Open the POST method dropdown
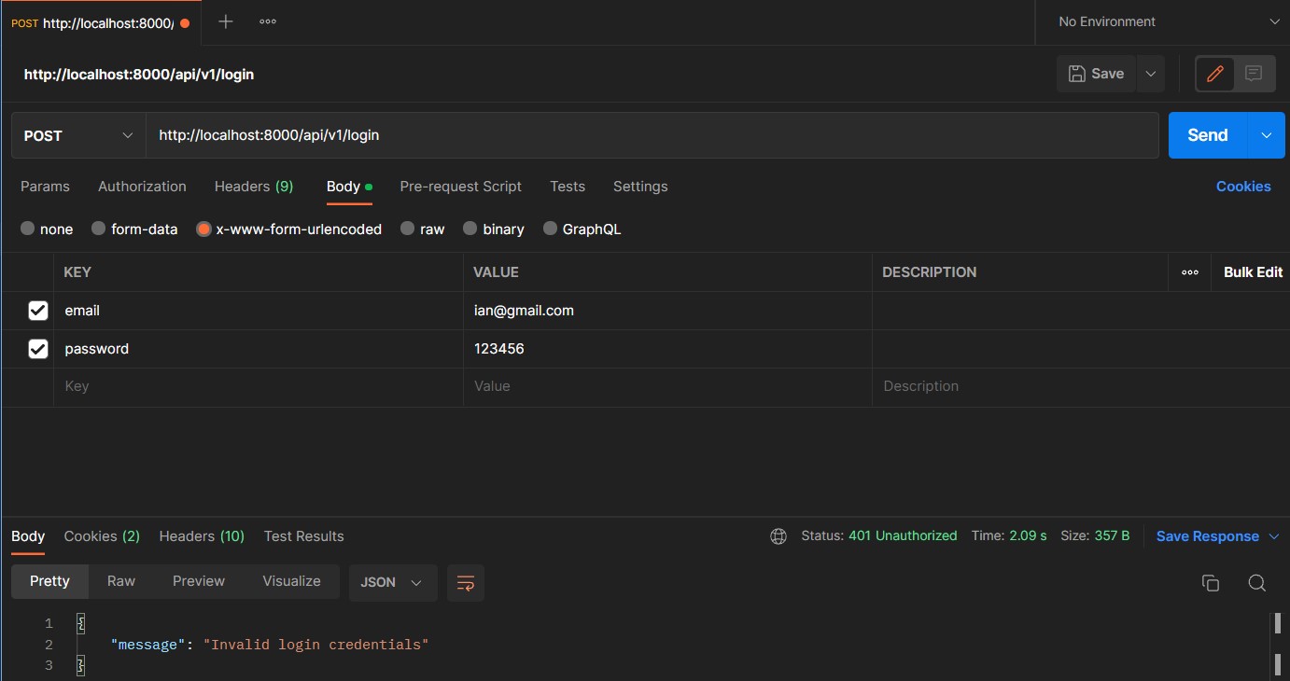The height and width of the screenshot is (681, 1290). [x=78, y=135]
